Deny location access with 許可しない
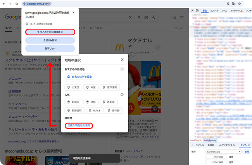The height and width of the screenshot is (165, 252). (50, 49)
